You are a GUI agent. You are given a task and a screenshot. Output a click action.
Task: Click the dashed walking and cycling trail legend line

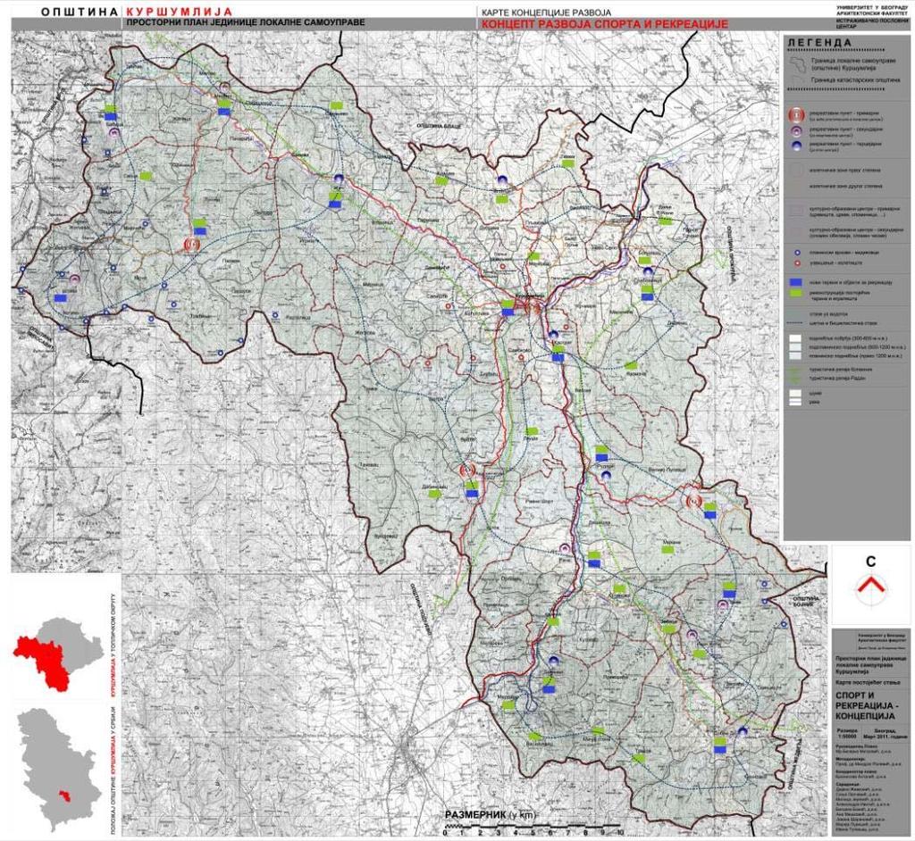point(795,323)
